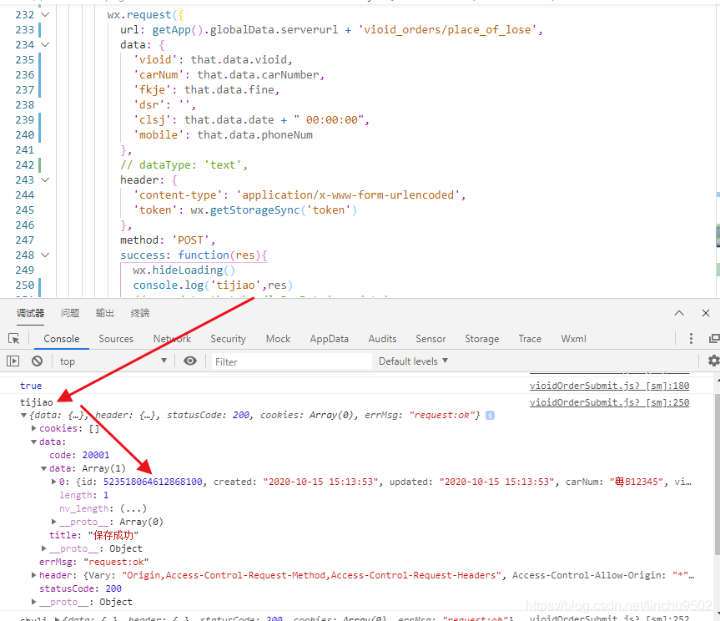Open console settings gear icon
The image size is (720, 621).
tap(713, 361)
